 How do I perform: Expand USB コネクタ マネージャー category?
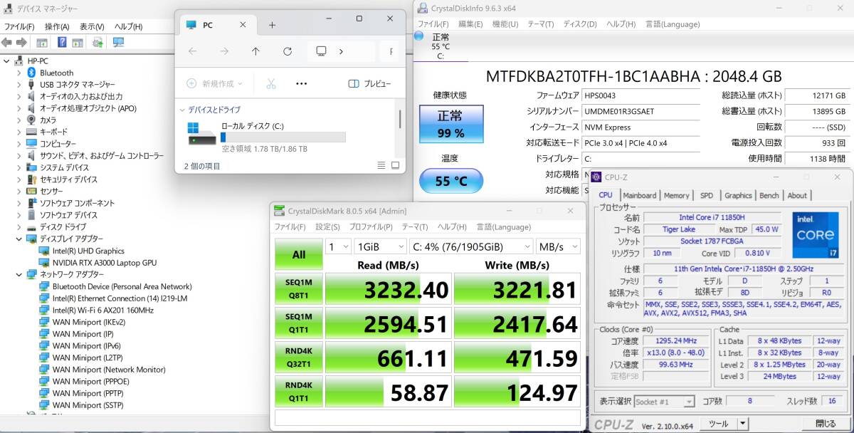click(x=19, y=85)
